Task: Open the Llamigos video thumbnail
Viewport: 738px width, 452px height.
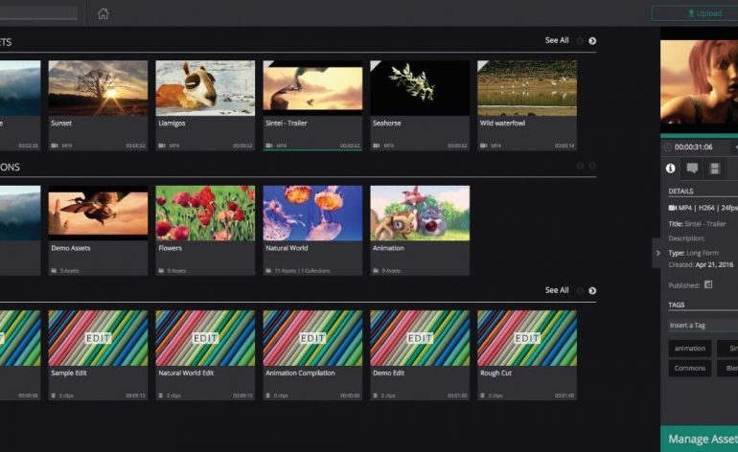Action: (x=205, y=88)
